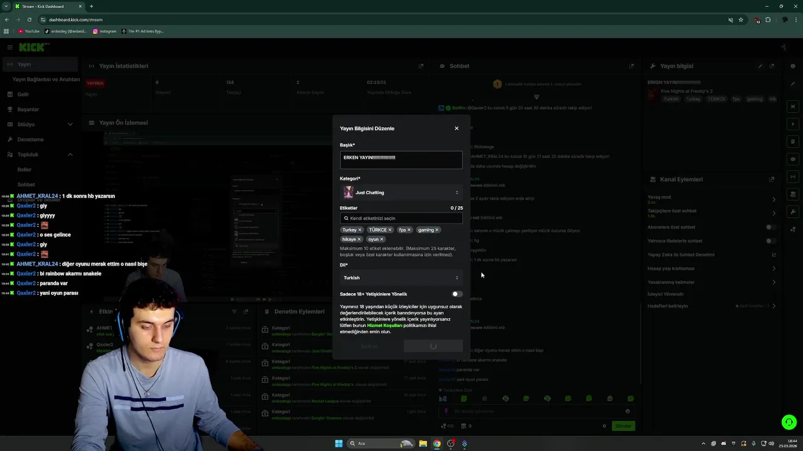803x451 pixels.
Task: Toggle Sadece 18+ Yetişkinlere Yönelik switch
Action: click(457, 294)
